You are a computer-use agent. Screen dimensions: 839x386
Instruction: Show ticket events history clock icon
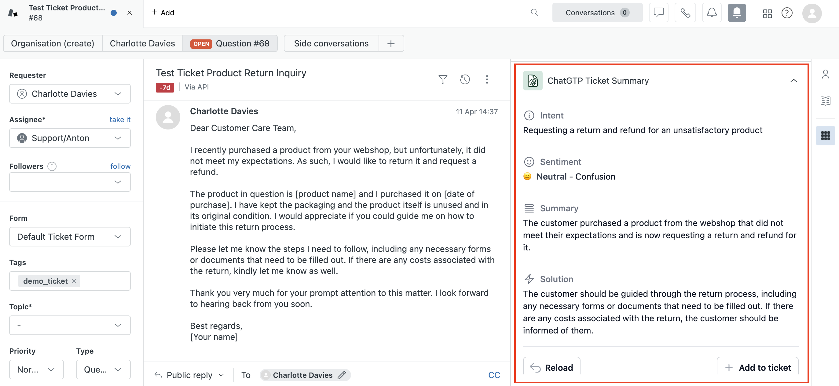click(465, 79)
